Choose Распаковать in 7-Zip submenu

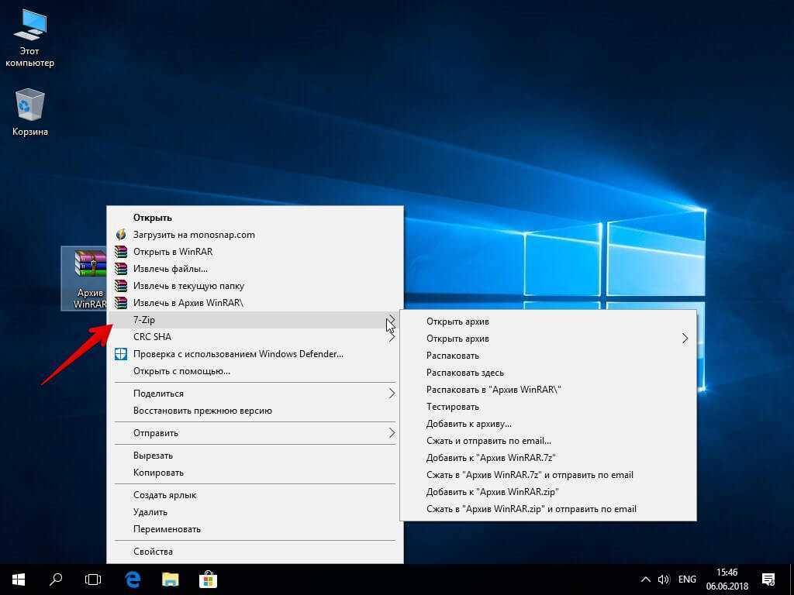(548, 356)
